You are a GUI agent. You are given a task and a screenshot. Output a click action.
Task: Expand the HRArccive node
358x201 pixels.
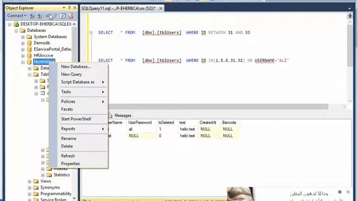(23, 56)
